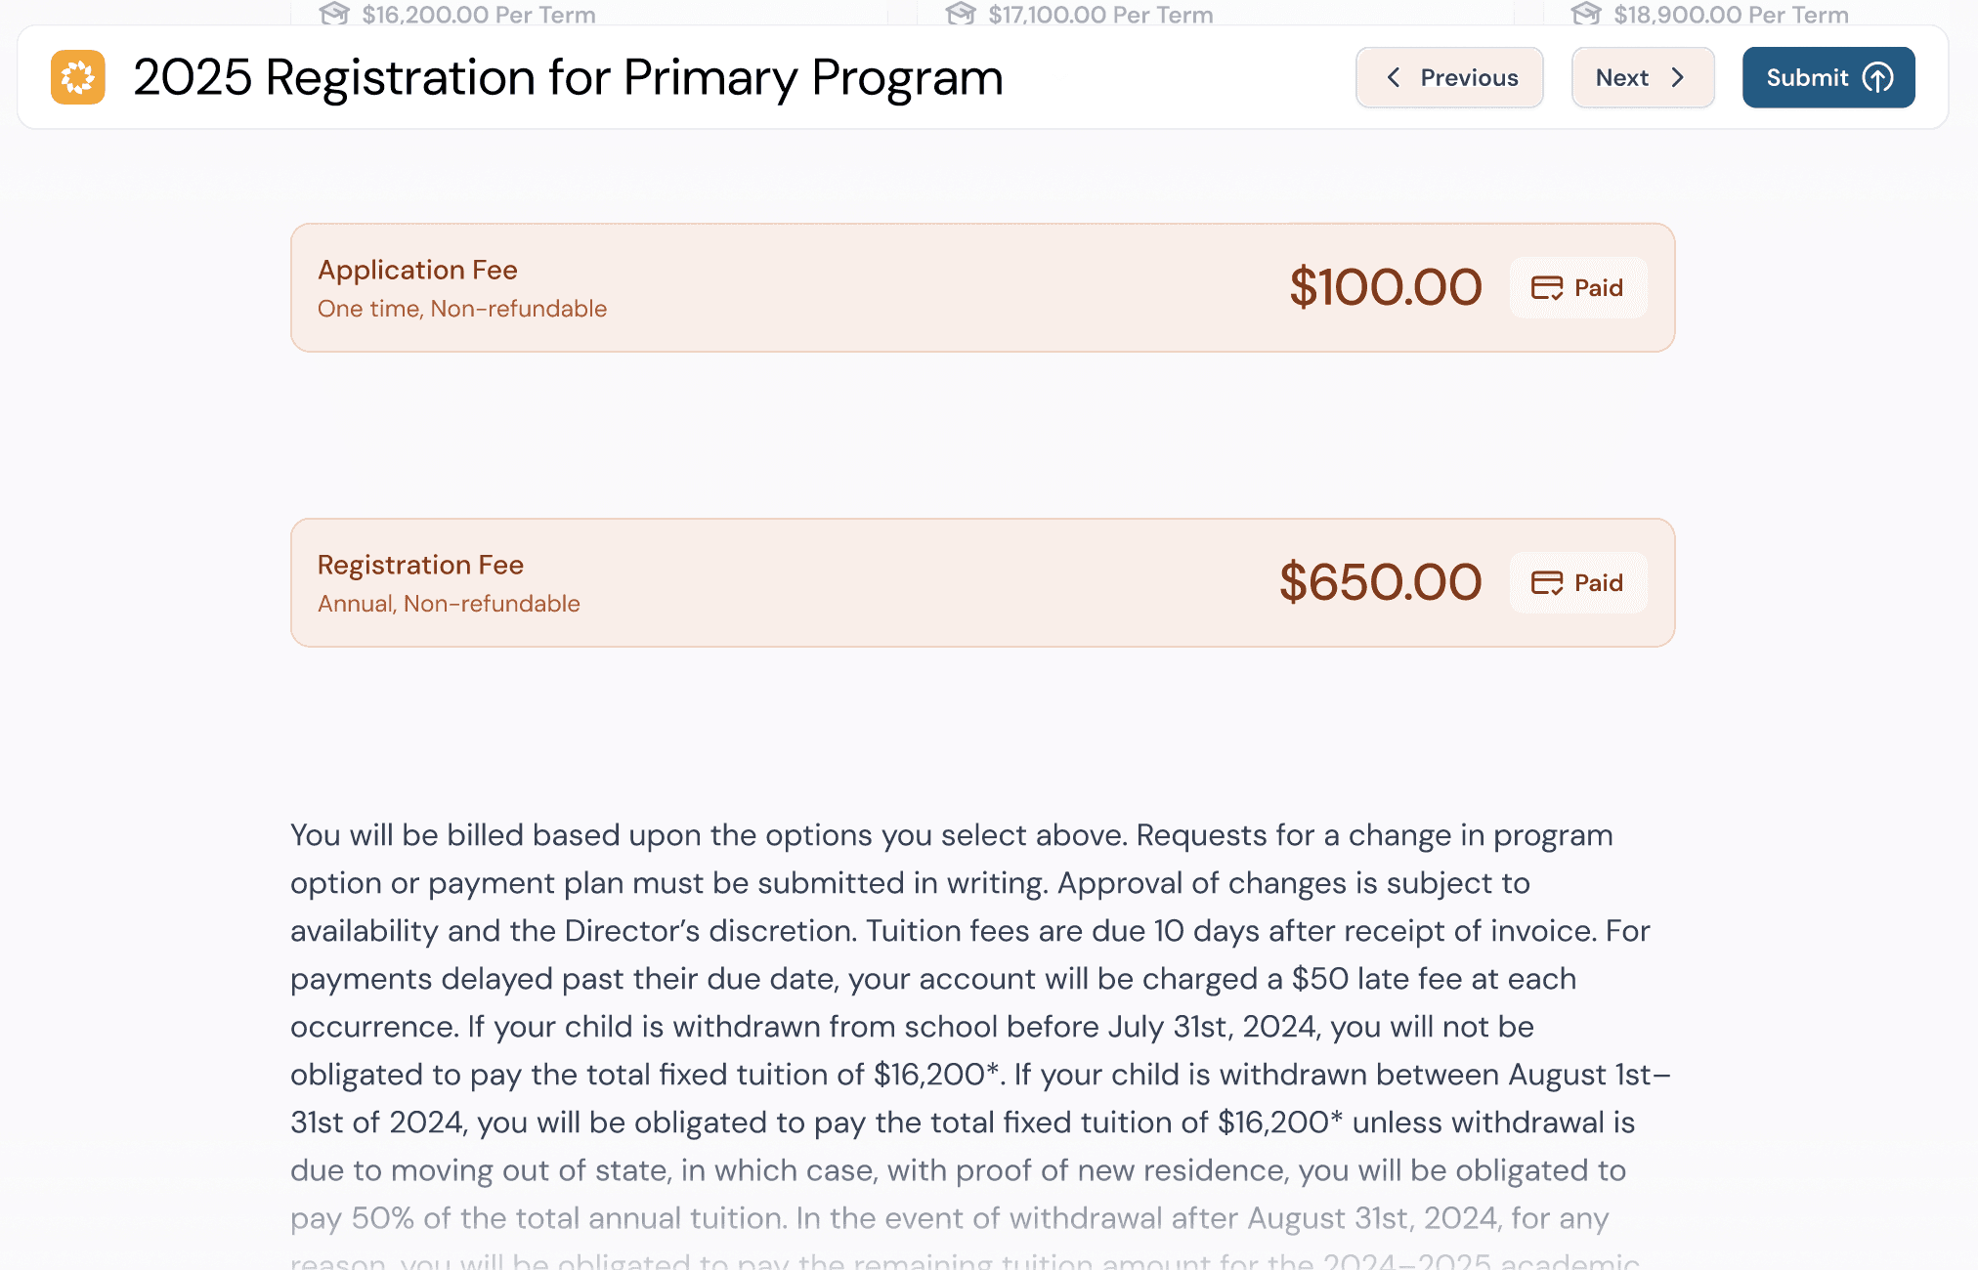Click the Paid badge for Application Fee

click(1578, 288)
